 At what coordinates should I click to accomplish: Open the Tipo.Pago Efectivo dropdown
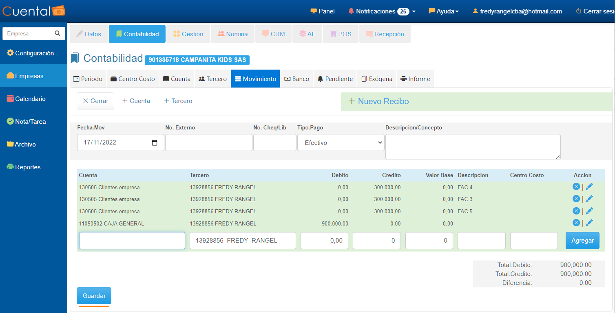point(341,143)
